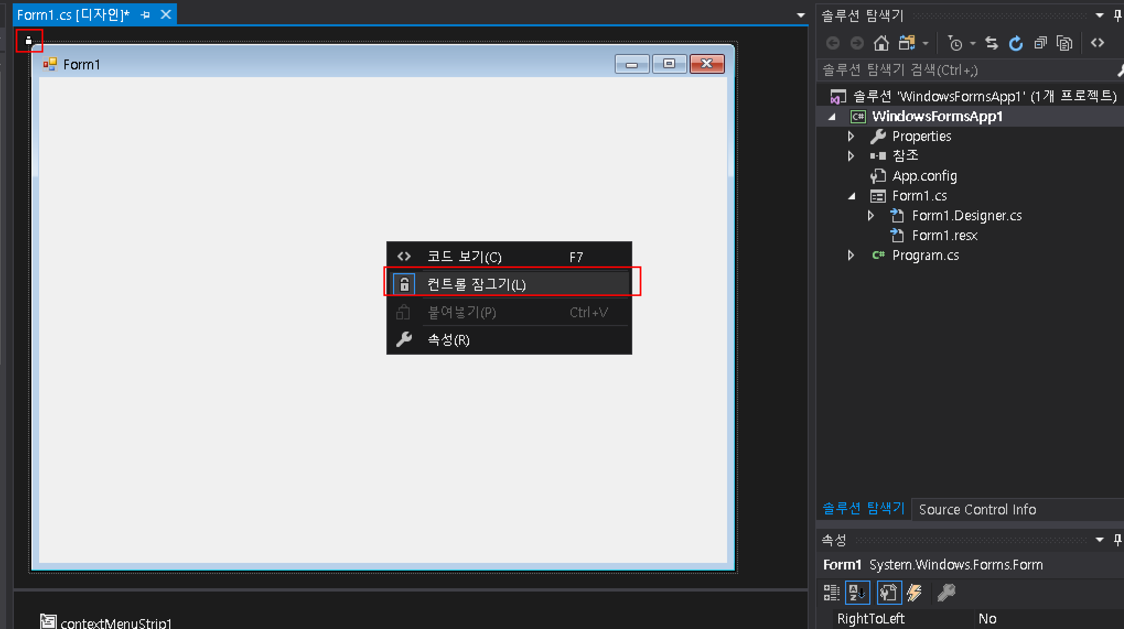
Task: Select 컨트롤 잠그기(L) in the context menu
Action: click(x=476, y=284)
